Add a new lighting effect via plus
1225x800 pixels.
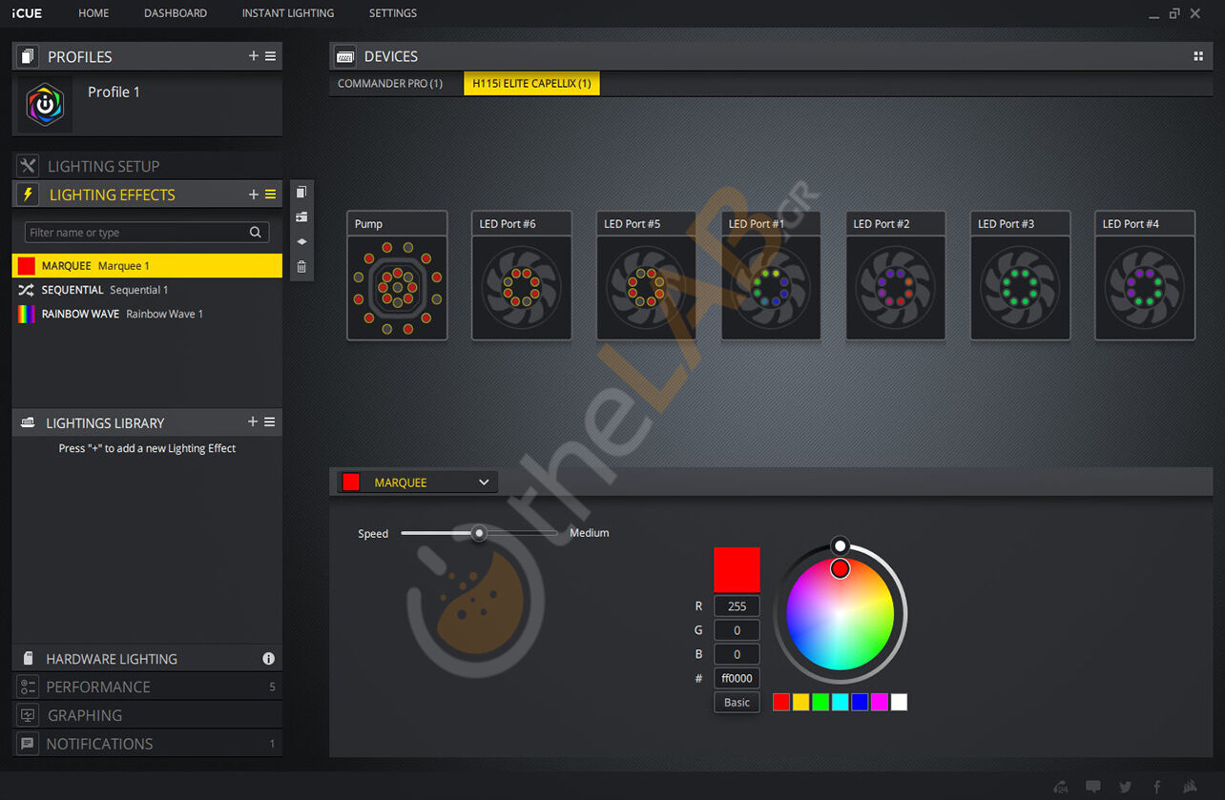pyautogui.click(x=254, y=195)
